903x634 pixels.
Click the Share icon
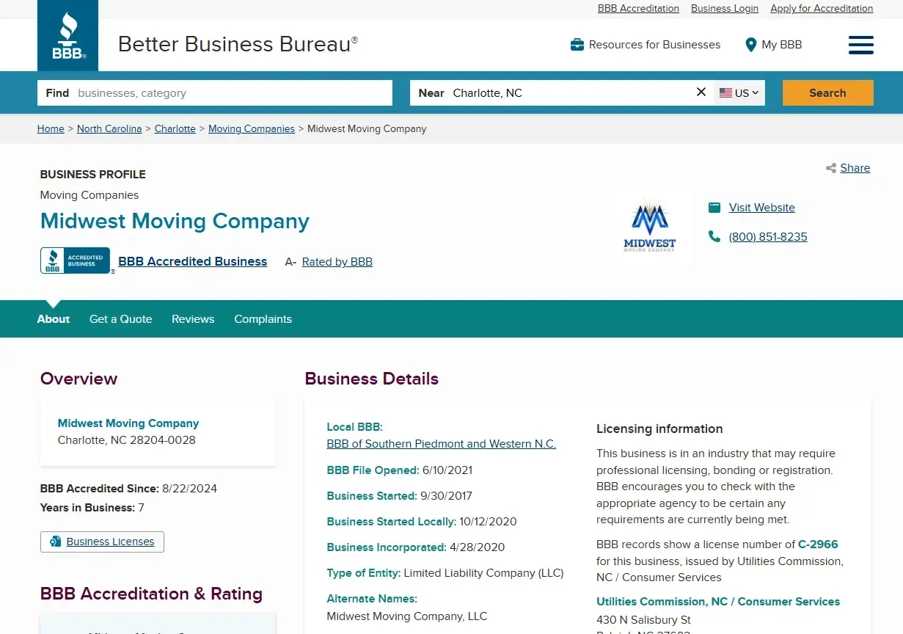click(x=831, y=168)
